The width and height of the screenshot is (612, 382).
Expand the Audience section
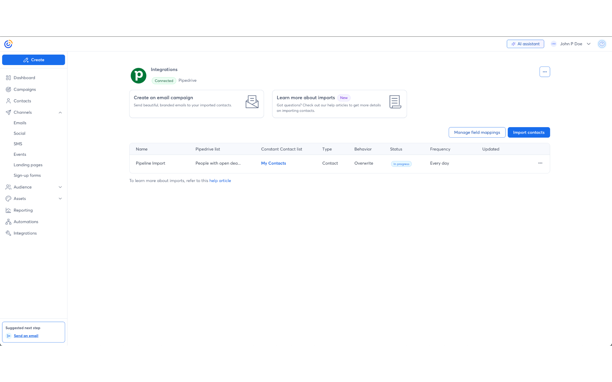(60, 187)
